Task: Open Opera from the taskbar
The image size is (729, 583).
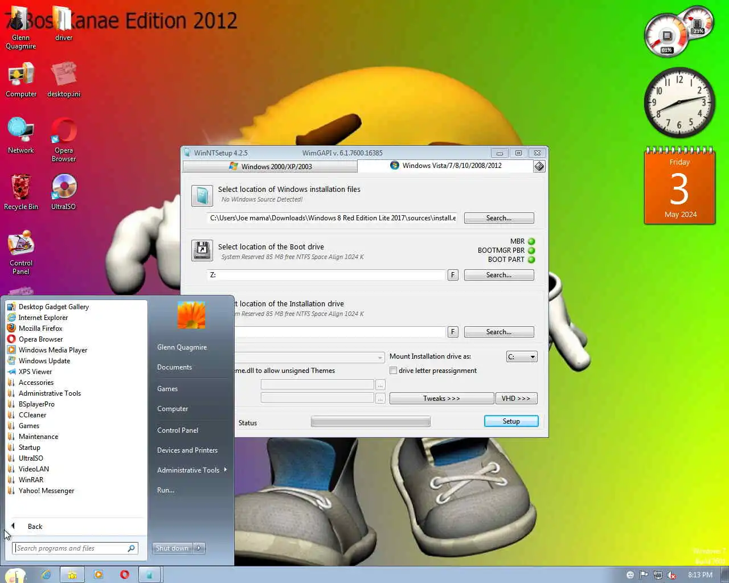Action: 125,575
